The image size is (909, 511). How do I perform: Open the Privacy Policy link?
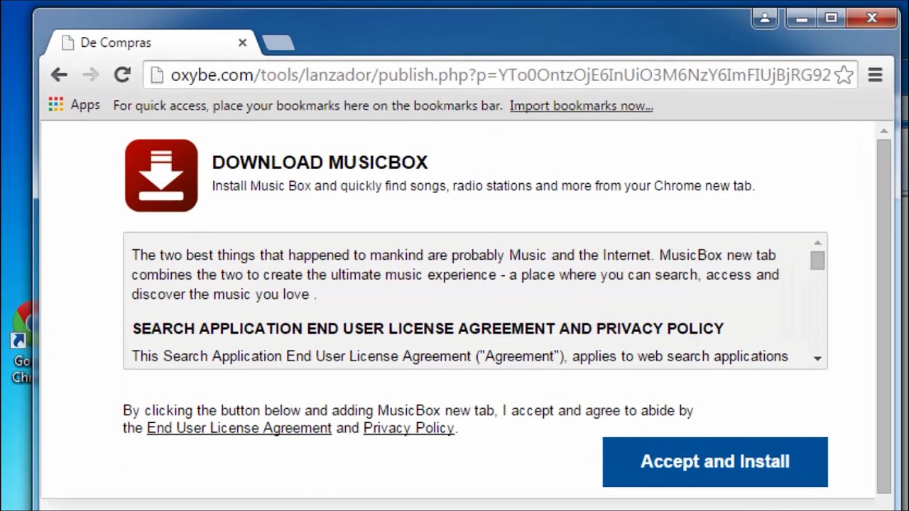408,428
